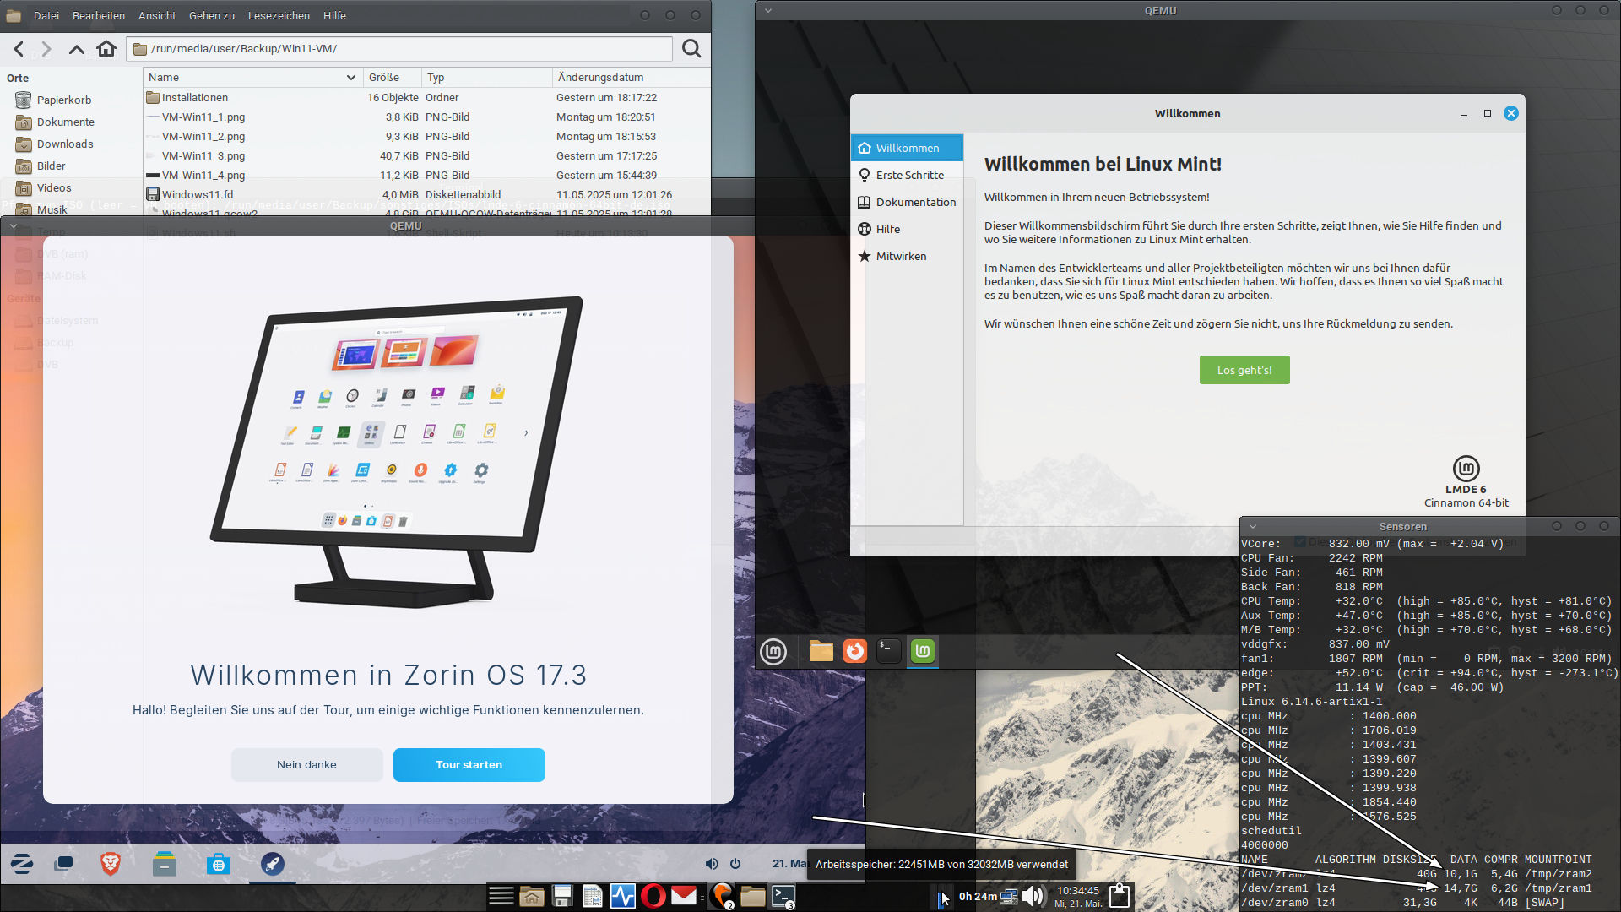Open the terminal with badge 3
1621x912 pixels.
tap(782, 896)
